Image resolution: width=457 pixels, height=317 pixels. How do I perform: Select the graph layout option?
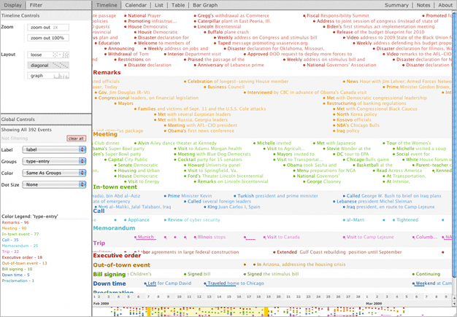coord(48,76)
